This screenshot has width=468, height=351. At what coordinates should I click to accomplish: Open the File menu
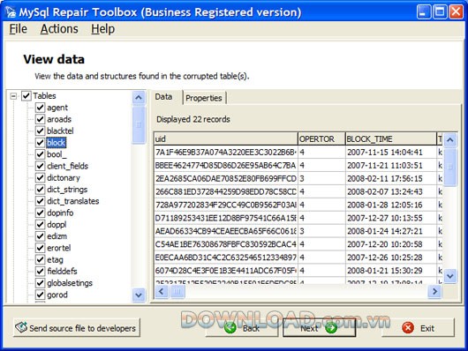(x=18, y=29)
